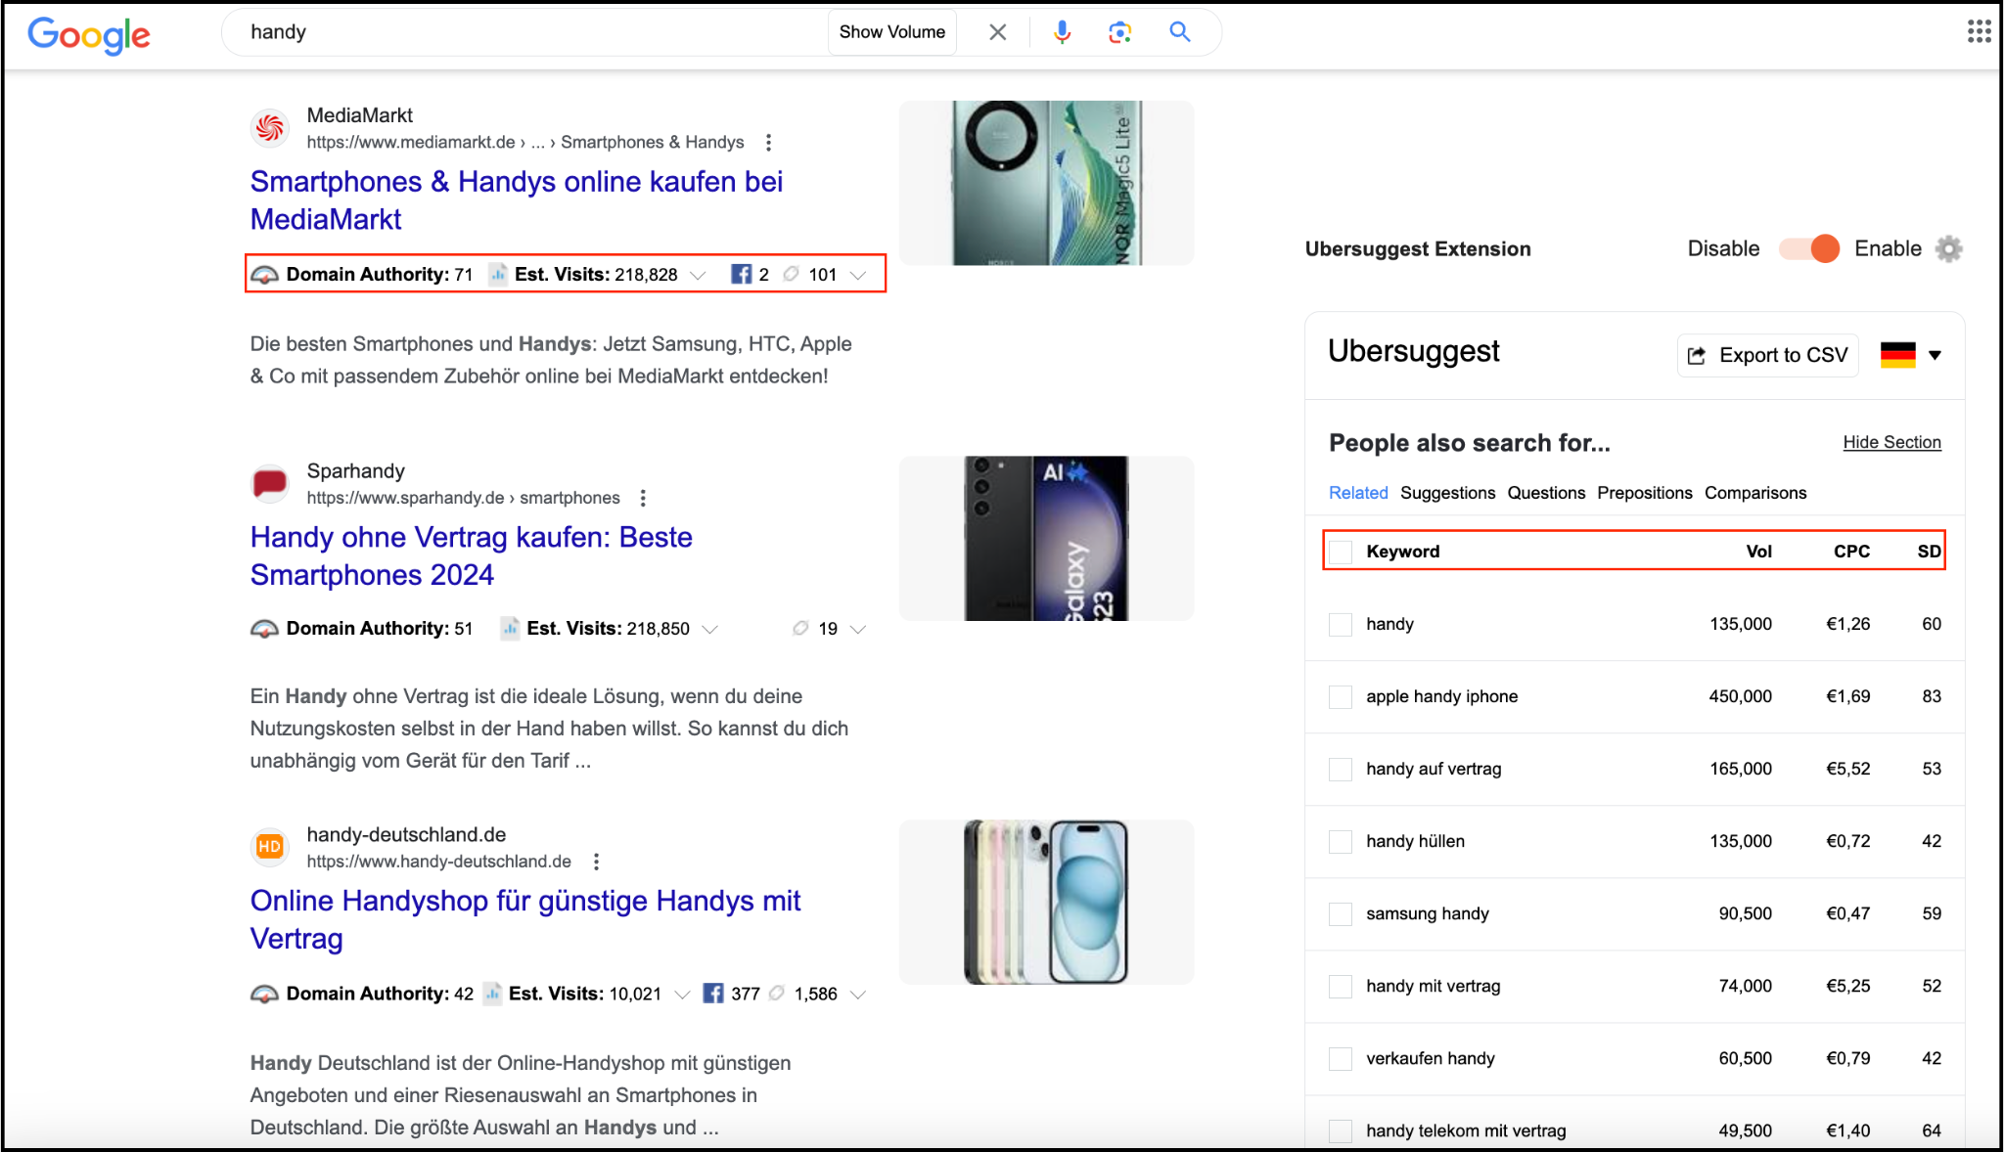Open Handy ohne Vertrag kaufen result link
Image resolution: width=2004 pixels, height=1152 pixels.
(471, 555)
